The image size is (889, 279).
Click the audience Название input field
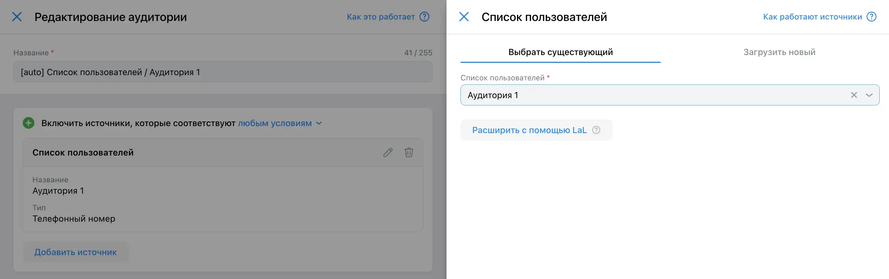point(223,72)
